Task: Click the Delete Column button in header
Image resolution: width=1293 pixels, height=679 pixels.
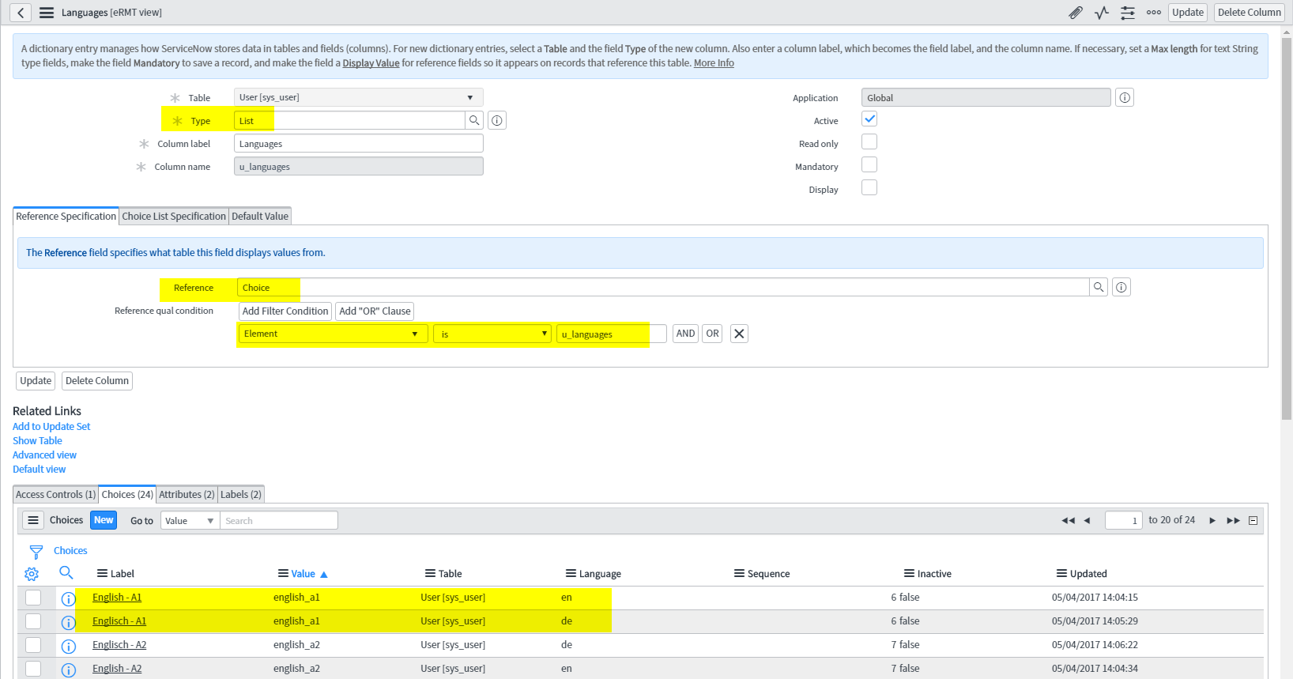Action: pyautogui.click(x=1249, y=13)
